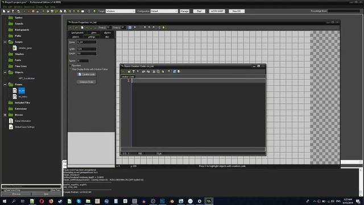Save the project using main toolbar
The width and height of the screenshot is (364, 205).
[x=13, y=11]
